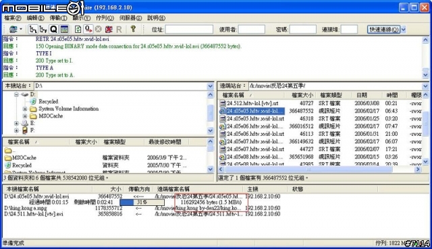
Task: Expand the MSOCache tree node
Action: (x=25, y=116)
